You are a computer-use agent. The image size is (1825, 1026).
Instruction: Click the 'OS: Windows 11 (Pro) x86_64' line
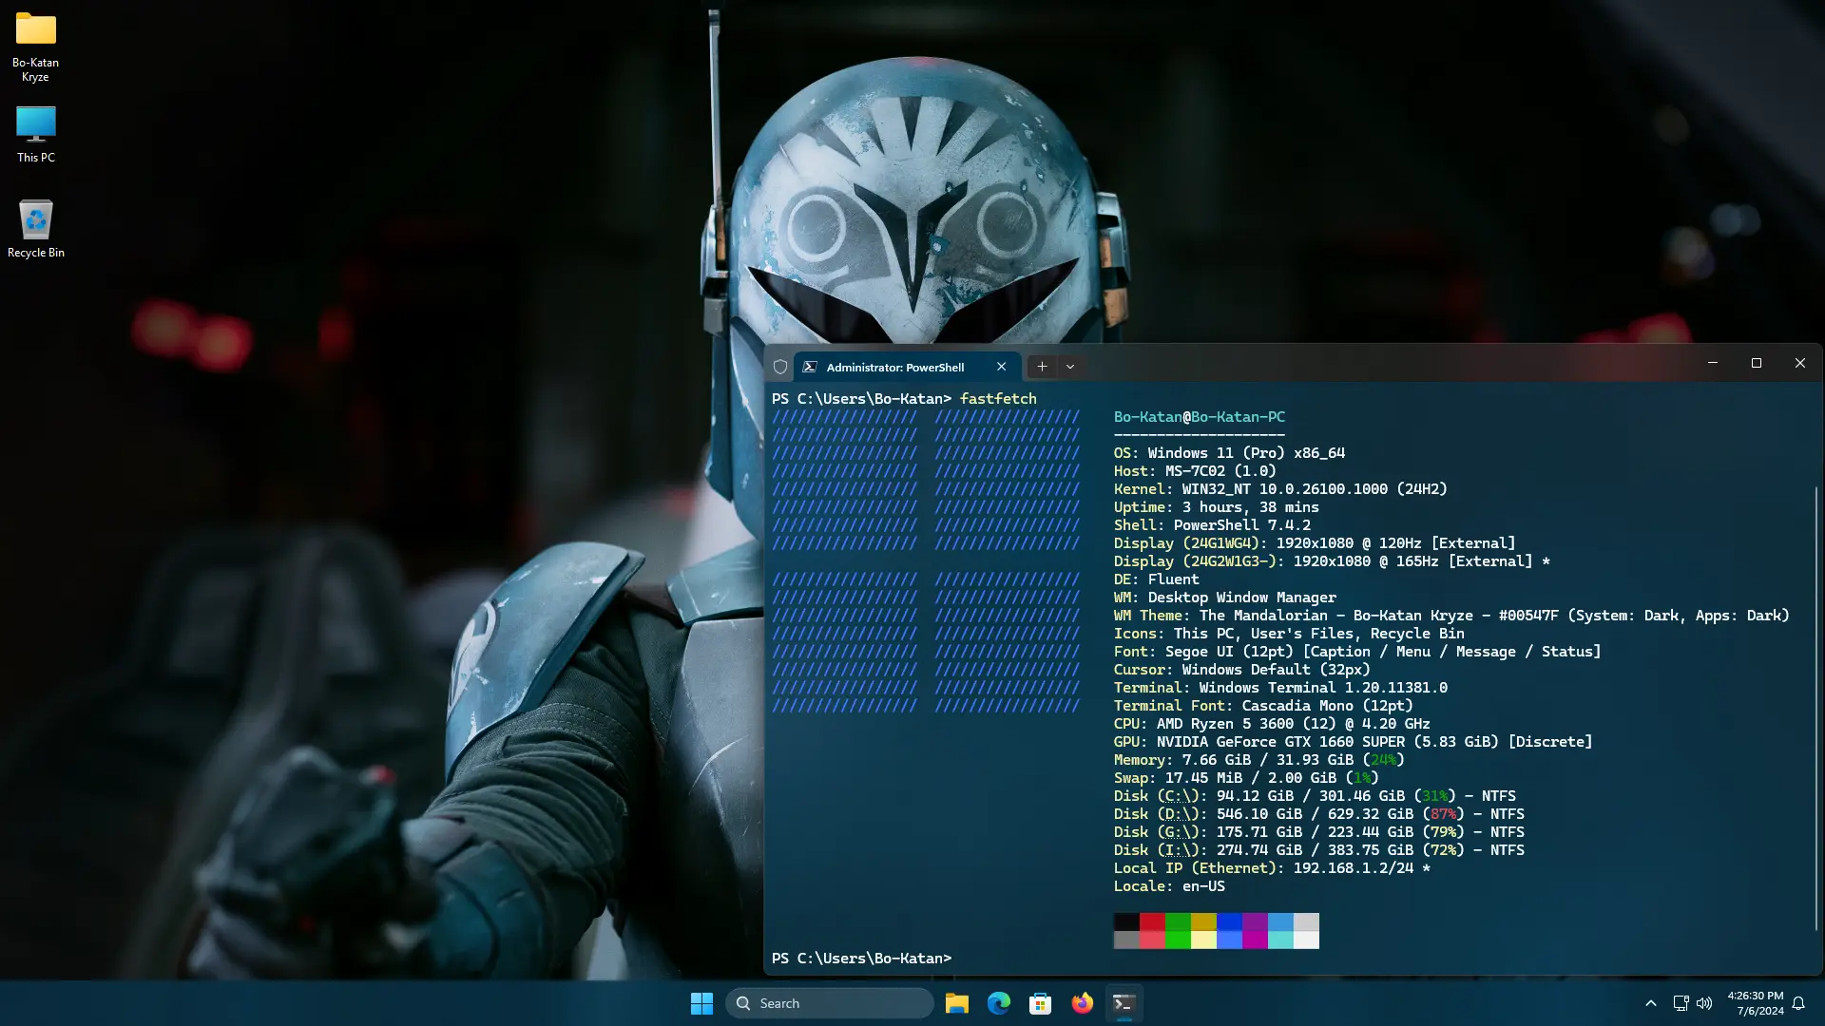(x=1229, y=453)
